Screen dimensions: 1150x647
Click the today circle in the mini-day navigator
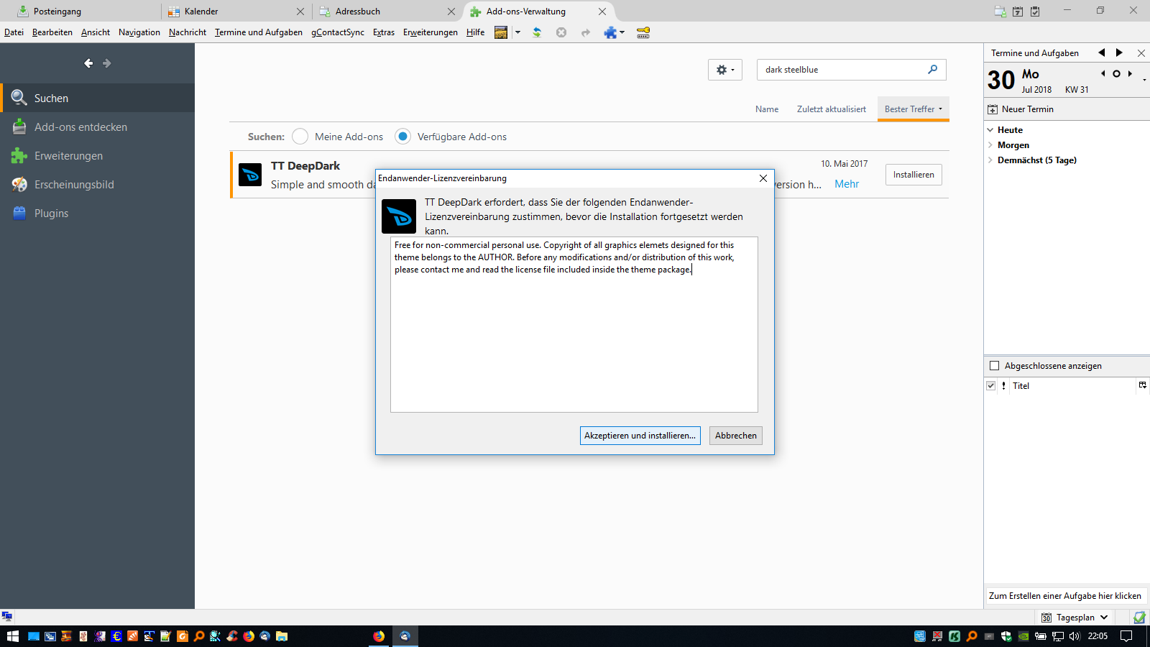[x=1116, y=73]
